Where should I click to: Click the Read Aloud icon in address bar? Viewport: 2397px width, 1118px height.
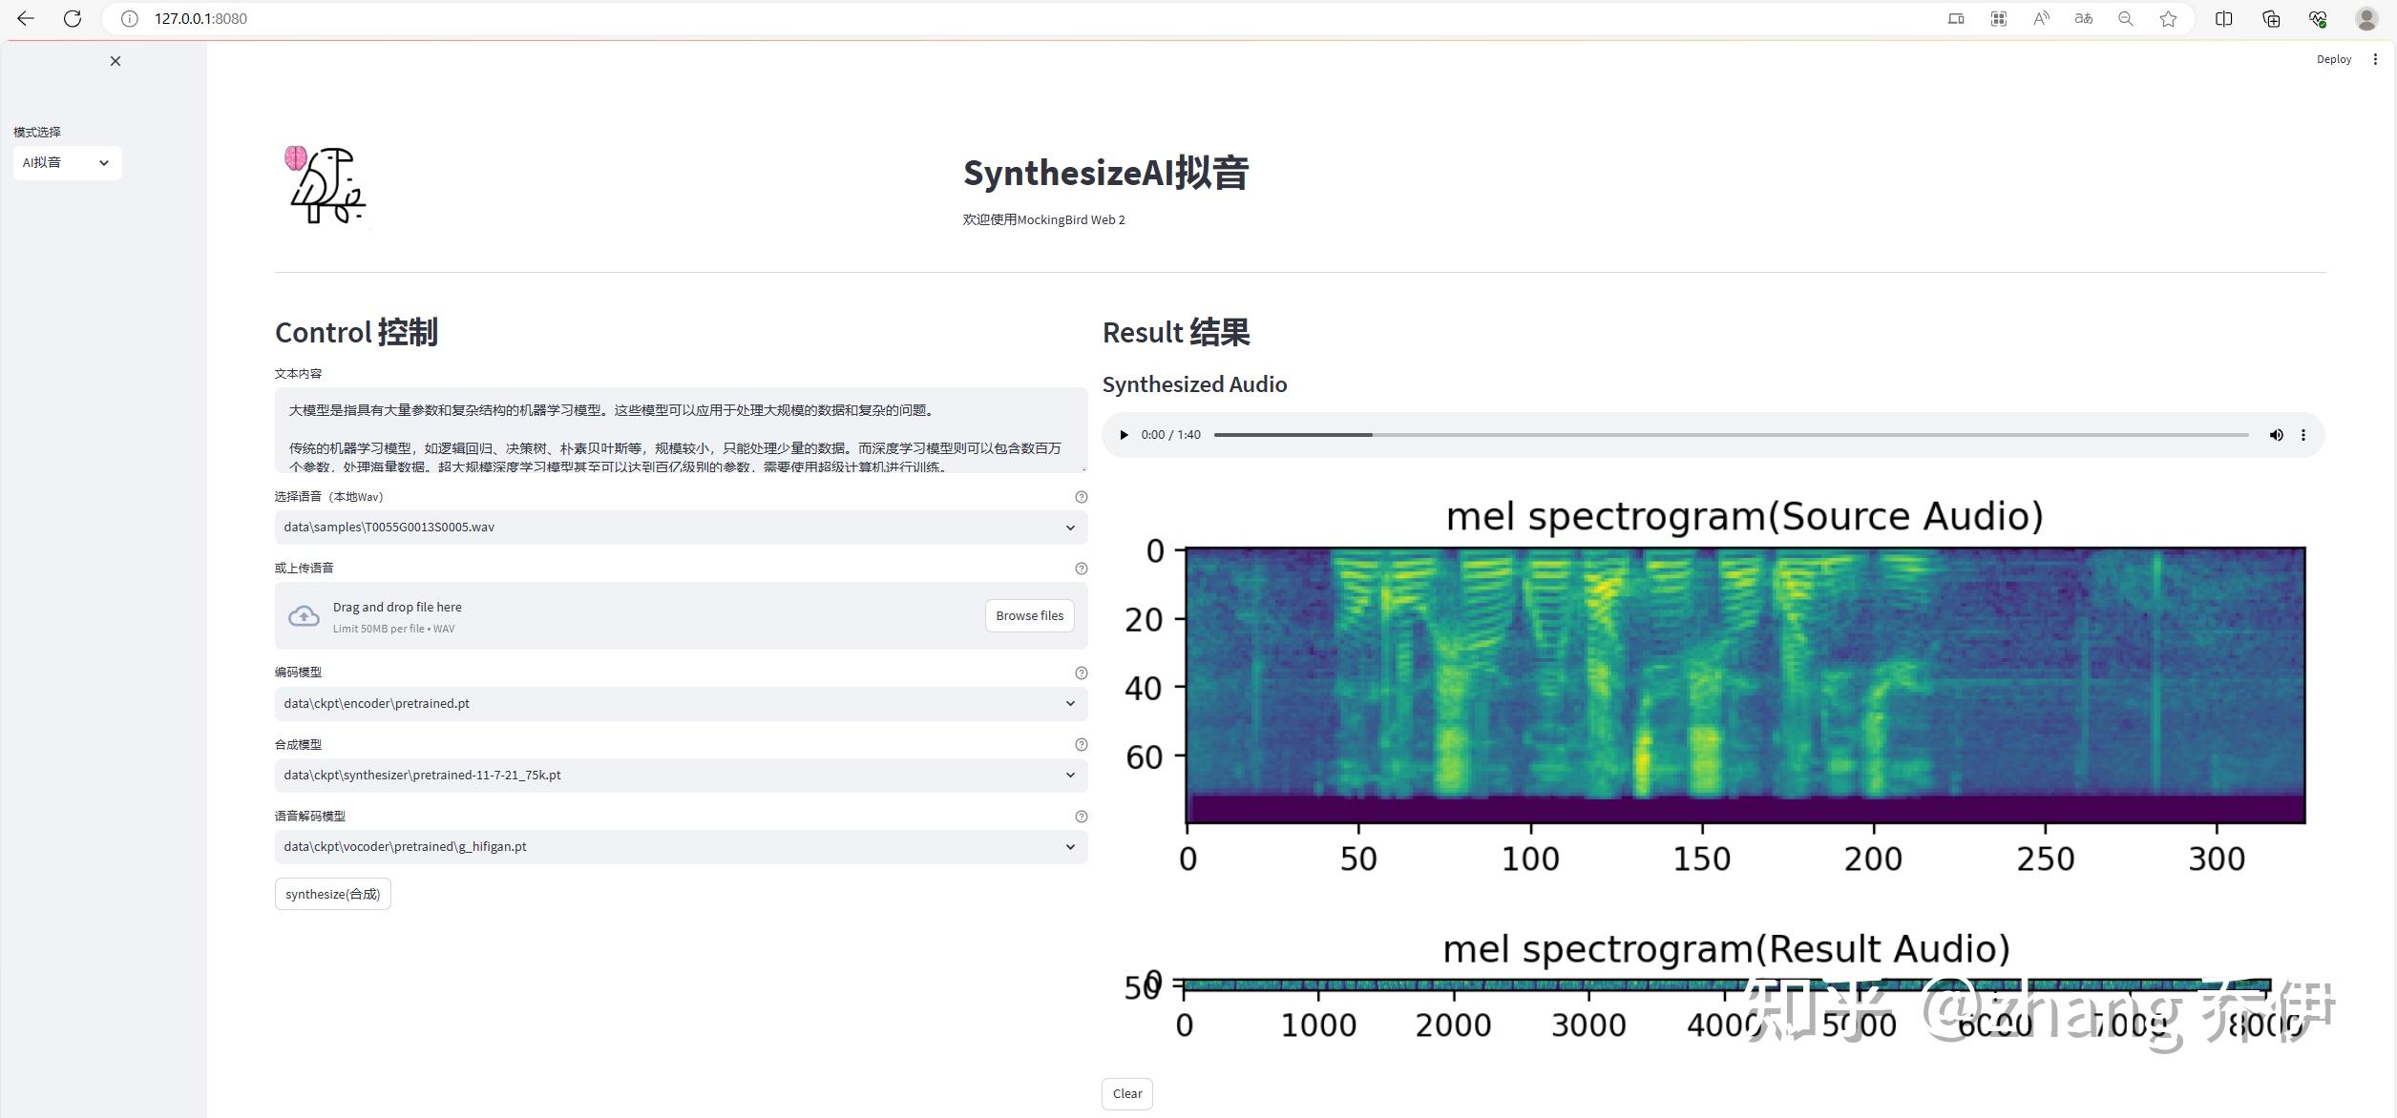2040,18
